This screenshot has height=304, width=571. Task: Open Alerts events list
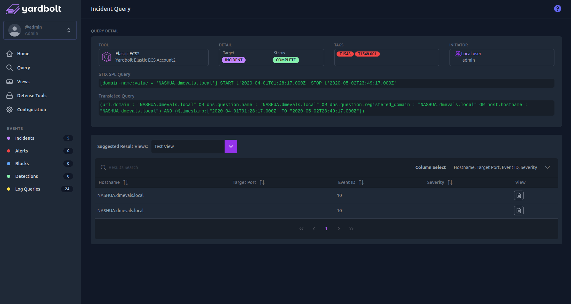click(x=22, y=151)
